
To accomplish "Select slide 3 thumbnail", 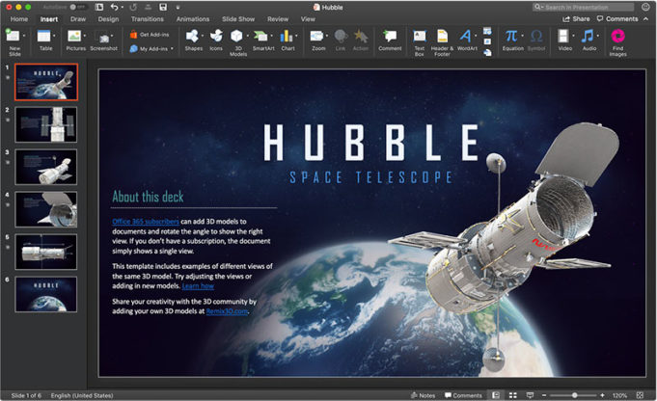I will pyautogui.click(x=46, y=167).
